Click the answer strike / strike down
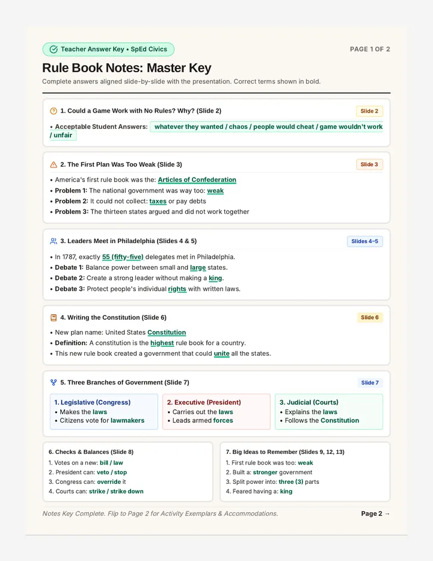Screen dimensions: 433x561 116,491
